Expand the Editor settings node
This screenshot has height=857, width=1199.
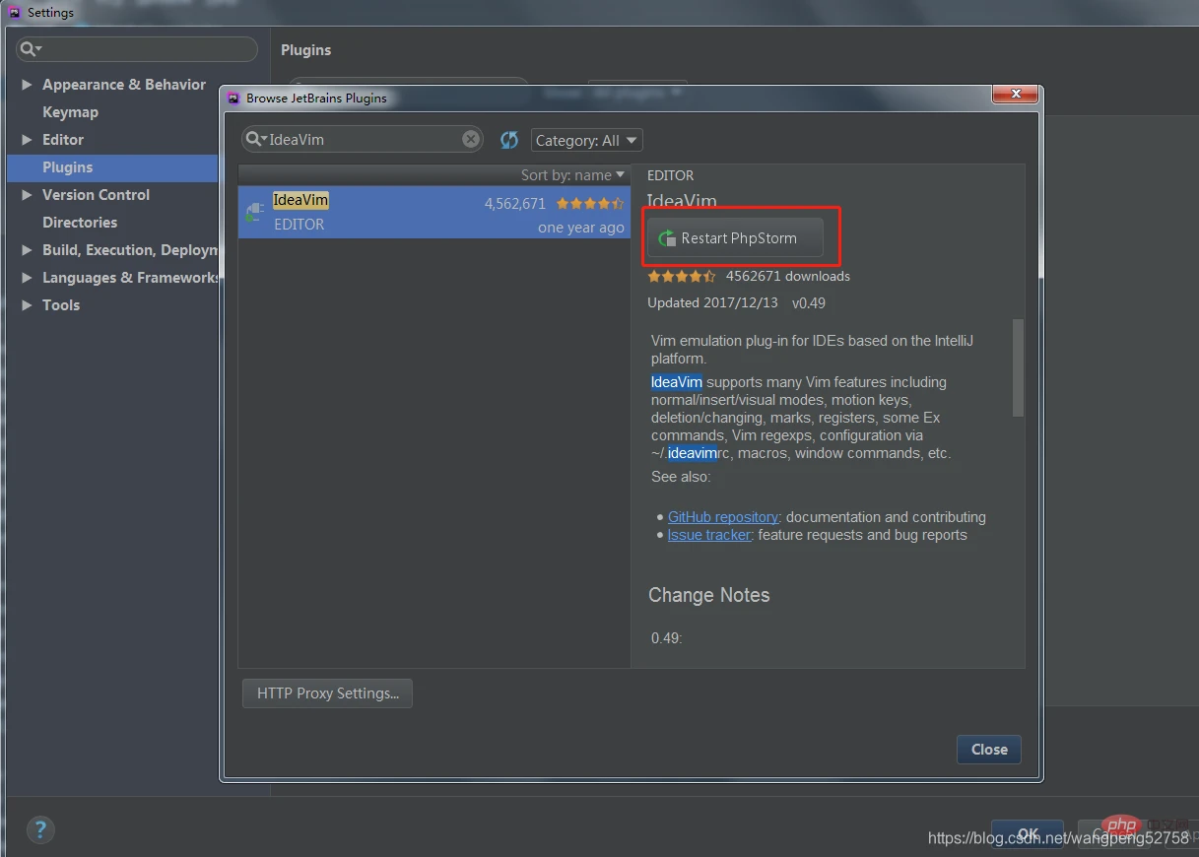coord(27,140)
